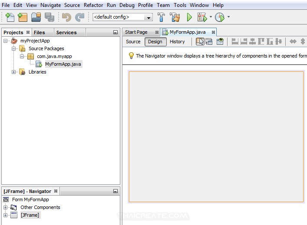Click the Undo arrow icon
The image size is (307, 225).
coord(66,17)
